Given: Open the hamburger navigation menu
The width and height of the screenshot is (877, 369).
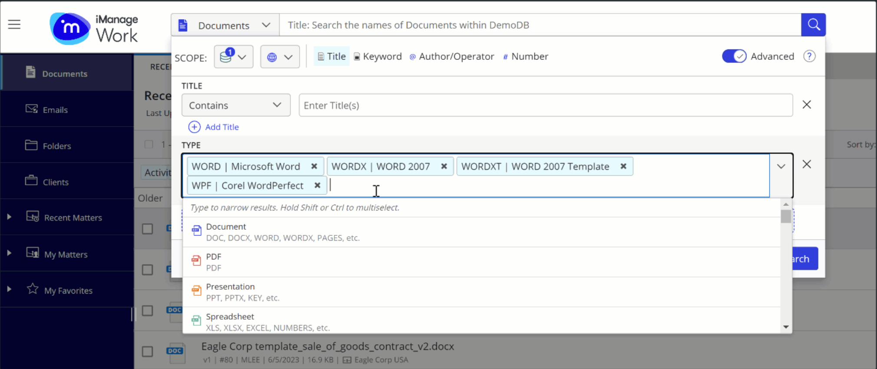Looking at the screenshot, I should (x=14, y=24).
